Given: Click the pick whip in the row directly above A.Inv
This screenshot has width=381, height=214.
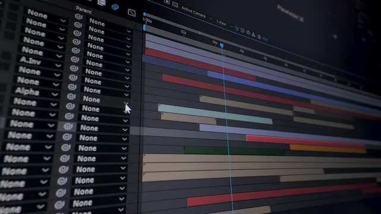Looking at the screenshot, I should (75, 59).
